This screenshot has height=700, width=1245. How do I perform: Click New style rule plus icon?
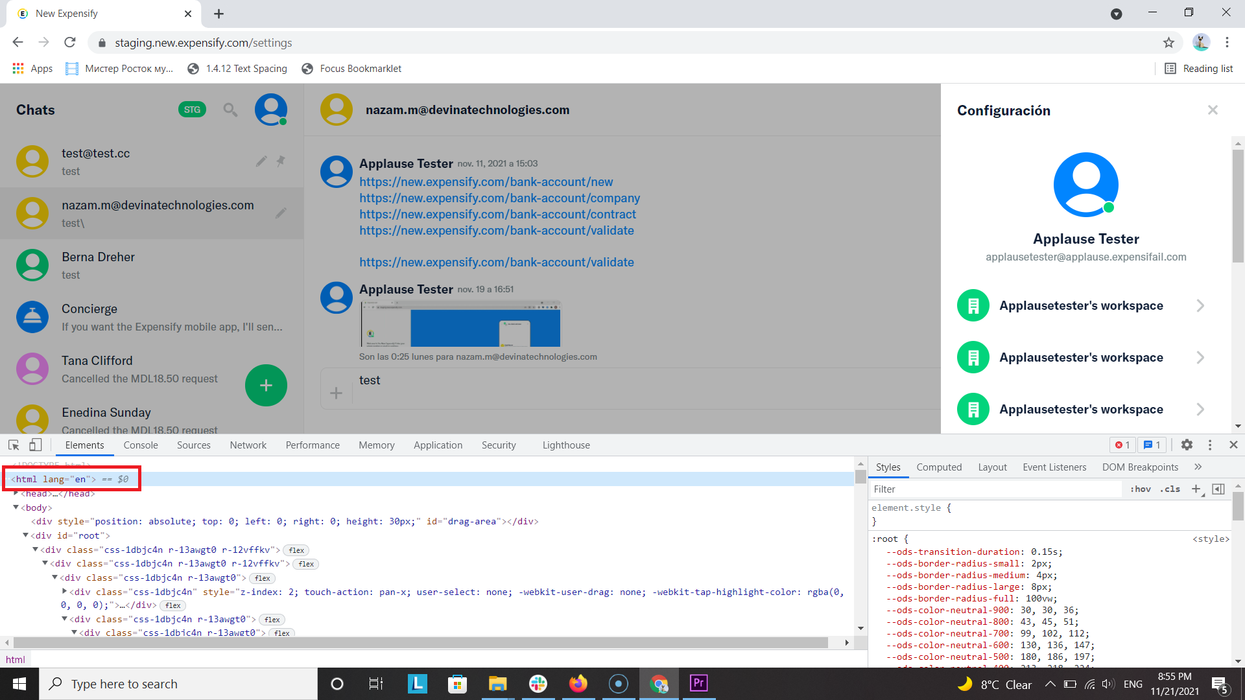[x=1196, y=489]
